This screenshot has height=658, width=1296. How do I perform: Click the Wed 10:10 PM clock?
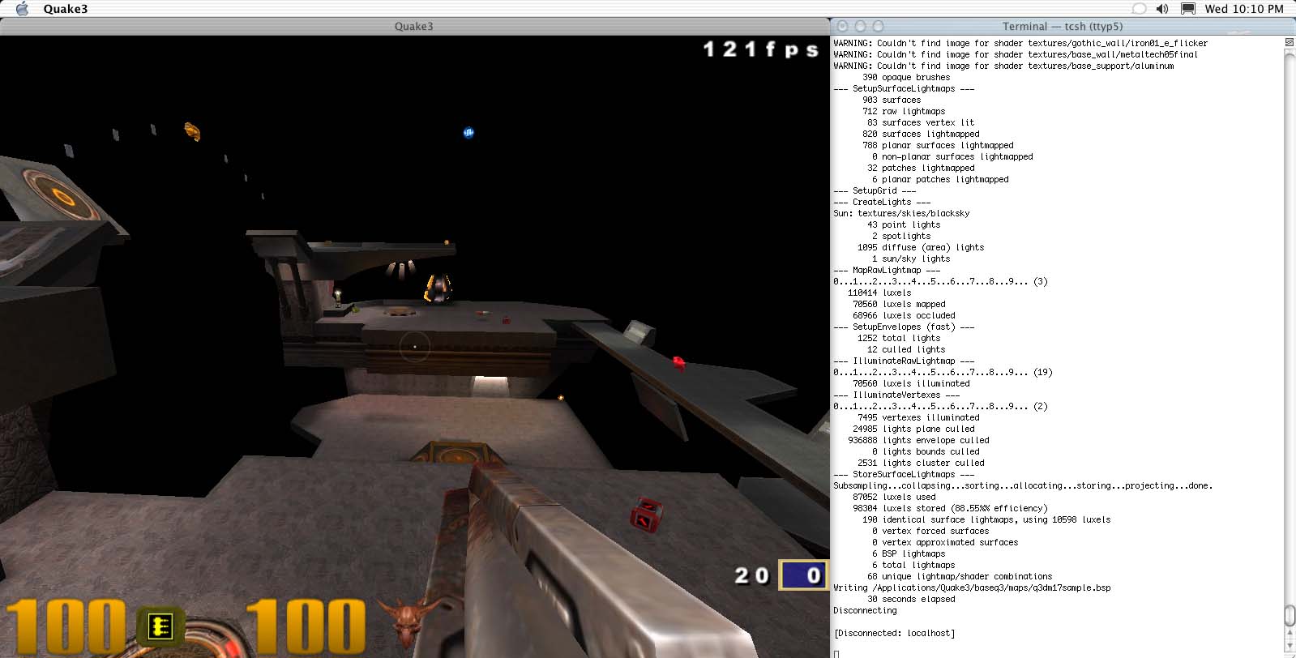[1243, 9]
